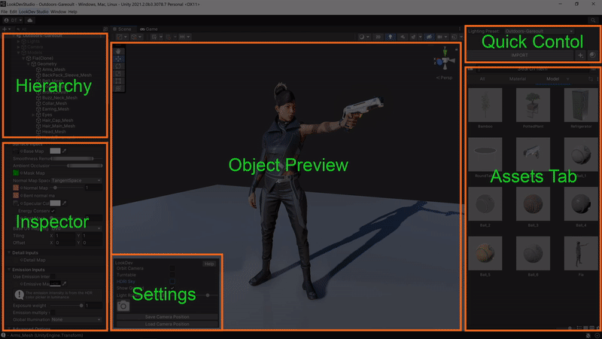Image resolution: width=602 pixels, height=339 pixels.
Task: Toggle HDRI Sky checkbox
Action: point(172,281)
